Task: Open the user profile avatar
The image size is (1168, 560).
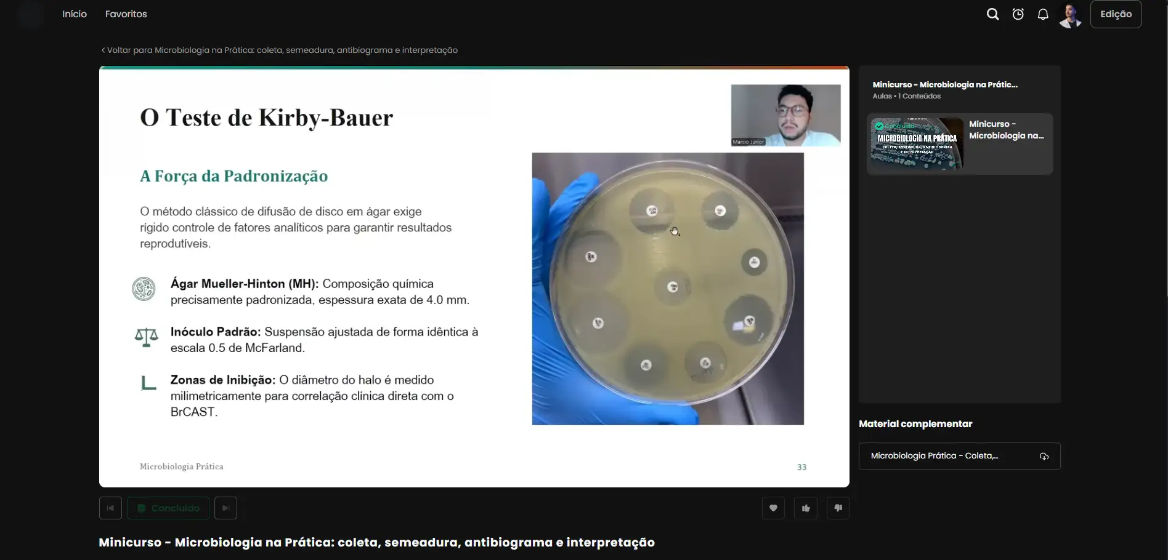Action: (1070, 15)
